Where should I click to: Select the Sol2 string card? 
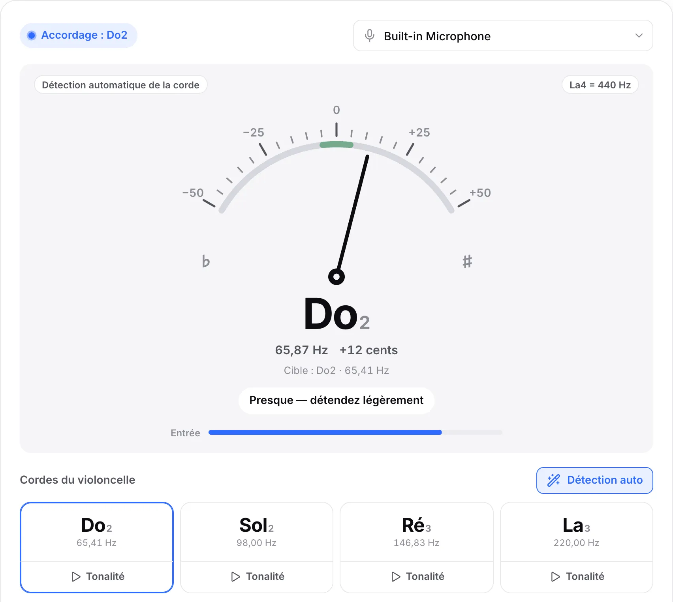[x=257, y=532]
